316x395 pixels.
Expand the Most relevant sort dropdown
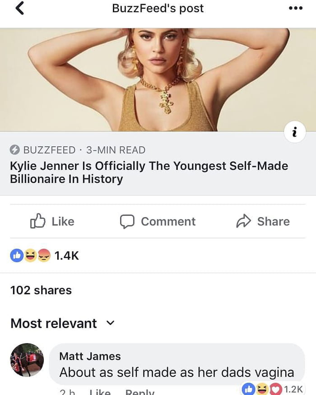click(111, 323)
